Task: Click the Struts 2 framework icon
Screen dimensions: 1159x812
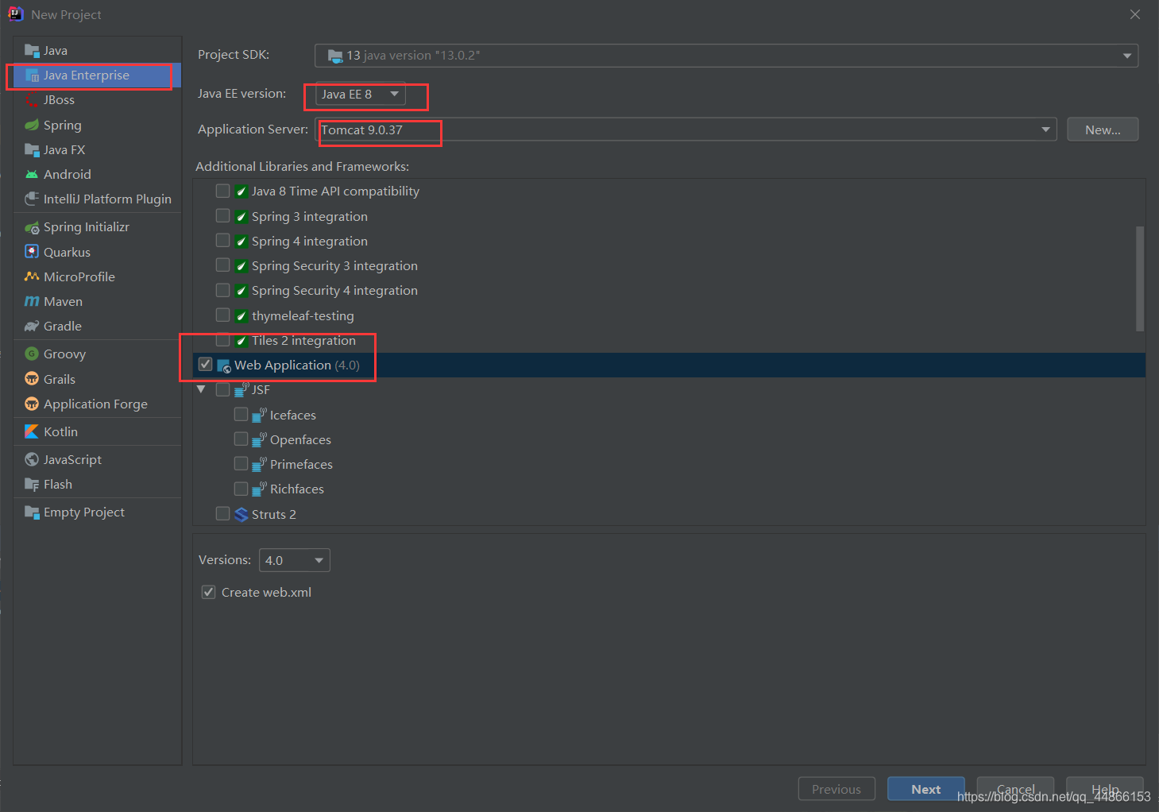Action: pos(241,514)
